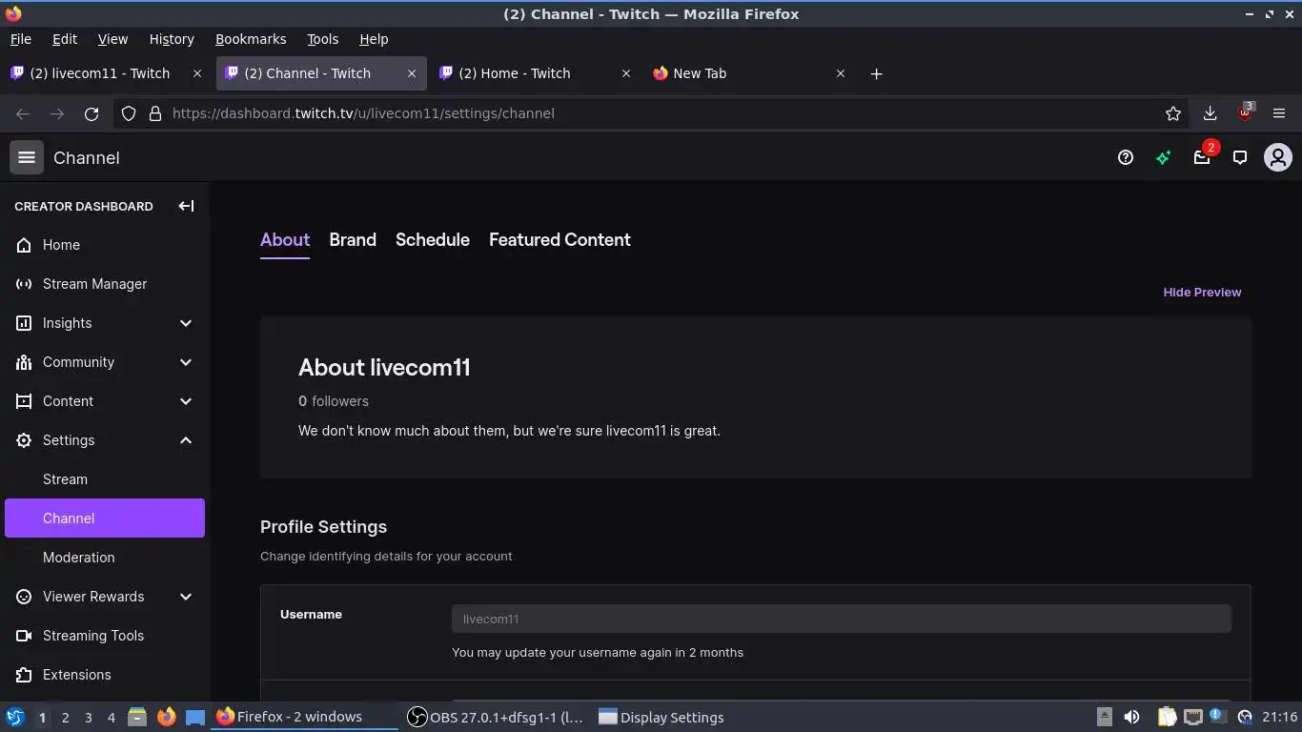Open a new browser tab

pyautogui.click(x=876, y=73)
